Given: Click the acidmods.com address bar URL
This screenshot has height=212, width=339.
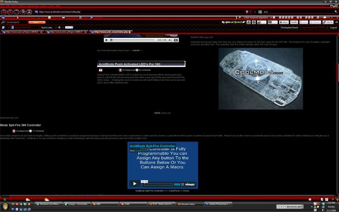Looking at the screenshot, I should click(x=60, y=12).
